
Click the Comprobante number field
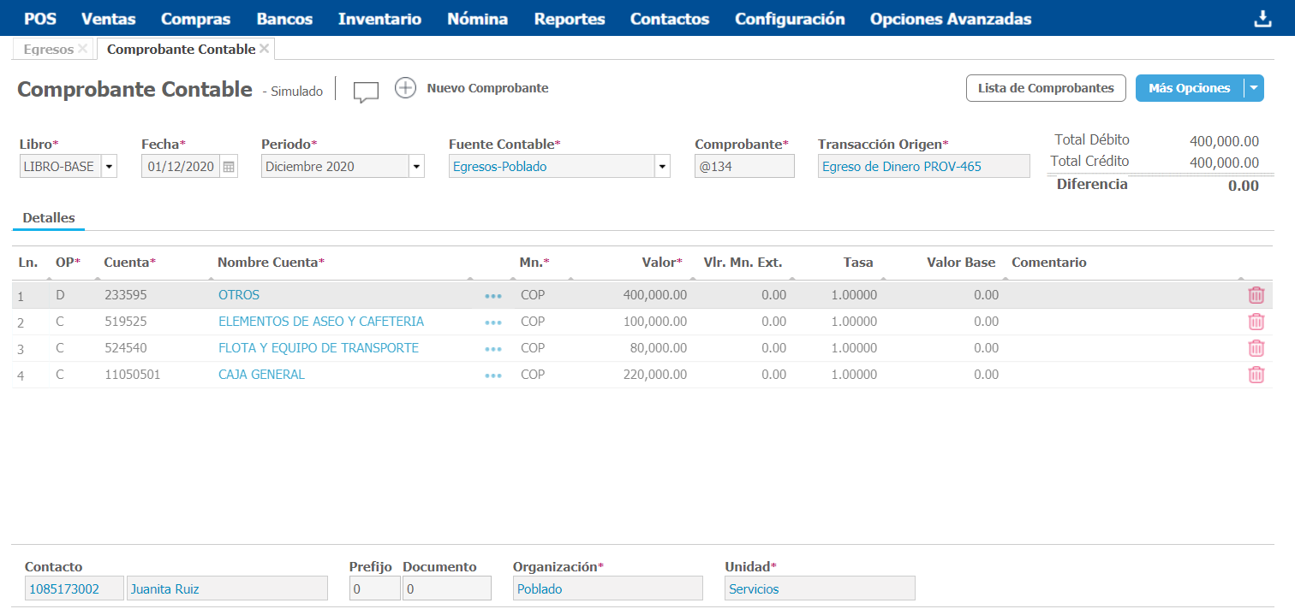click(744, 167)
